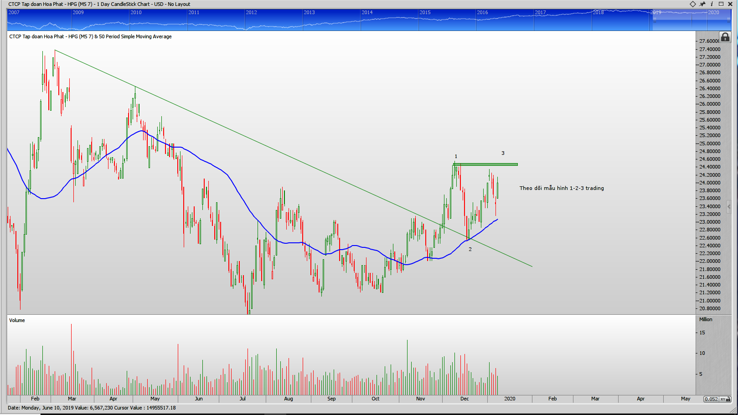Grab the left handle of the overview range selector
The image size is (738, 415).
click(x=655, y=20)
